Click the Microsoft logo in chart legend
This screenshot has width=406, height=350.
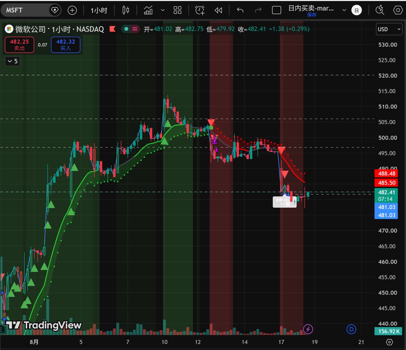pos(9,29)
